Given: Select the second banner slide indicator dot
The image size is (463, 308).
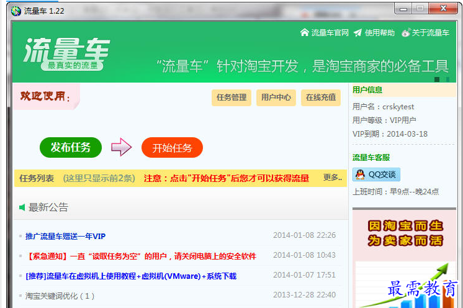Looking at the screenshot, I should pos(447,79).
